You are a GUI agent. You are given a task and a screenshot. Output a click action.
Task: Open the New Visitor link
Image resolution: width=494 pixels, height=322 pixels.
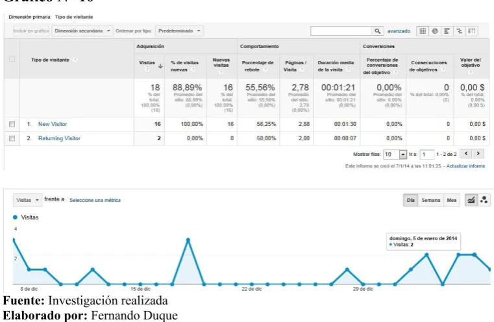pos(53,124)
